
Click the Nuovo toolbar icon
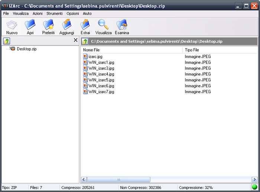click(12, 25)
